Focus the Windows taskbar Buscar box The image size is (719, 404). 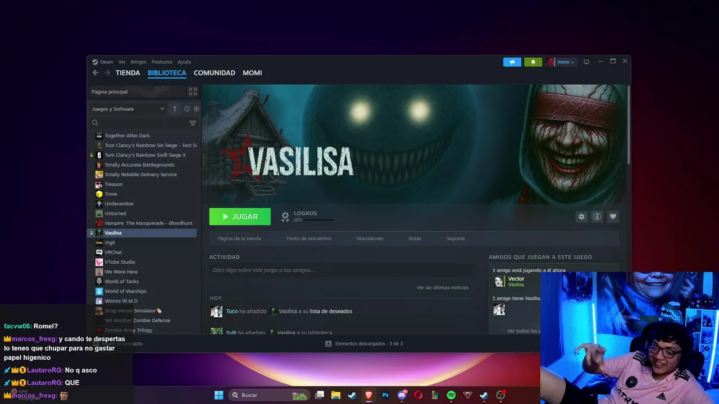[269, 395]
